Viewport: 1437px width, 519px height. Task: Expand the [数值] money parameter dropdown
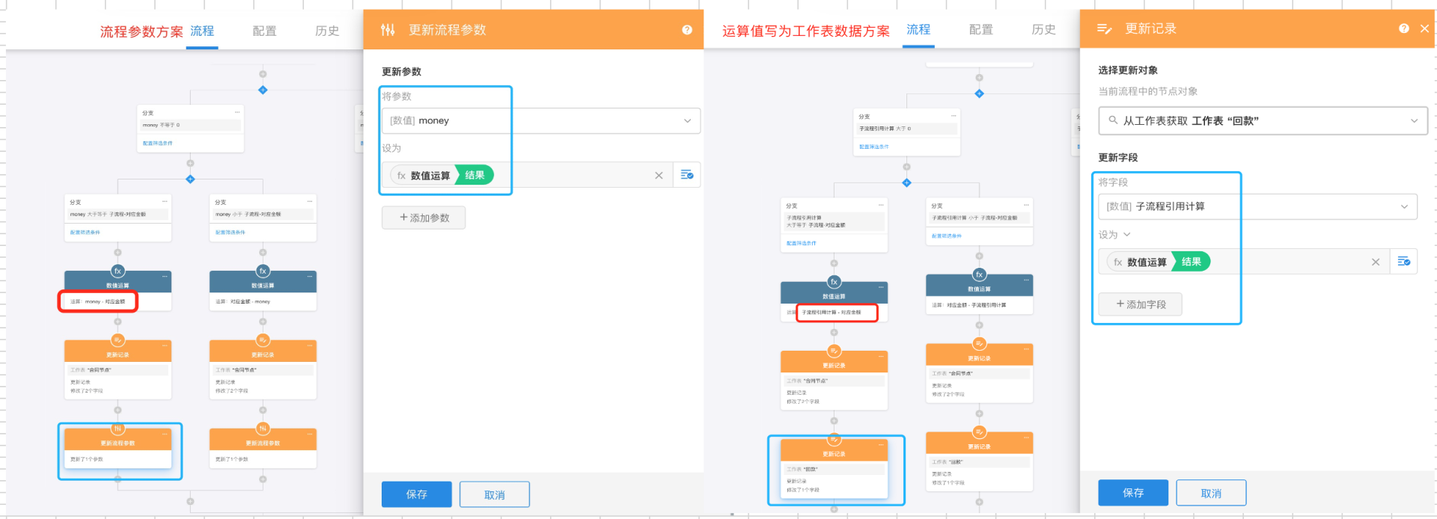(x=687, y=120)
